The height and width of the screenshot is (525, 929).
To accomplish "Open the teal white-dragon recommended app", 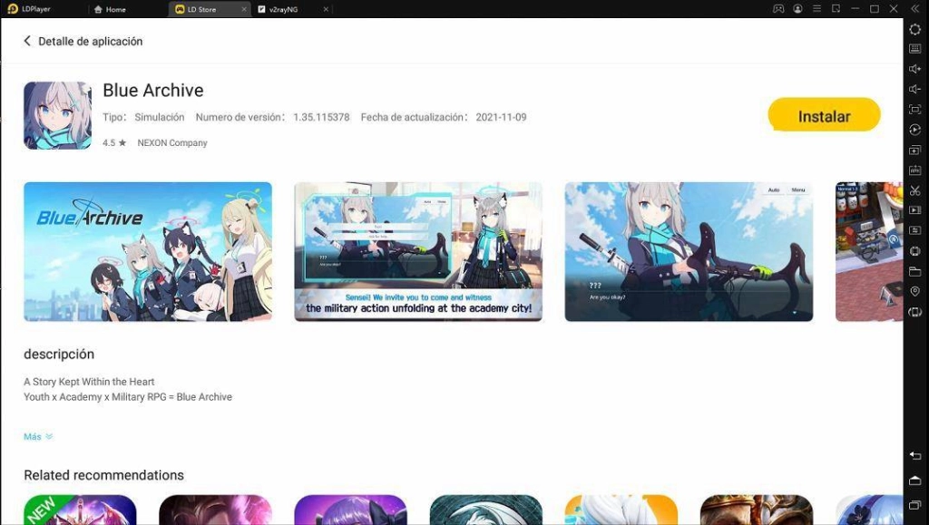I will click(x=486, y=510).
